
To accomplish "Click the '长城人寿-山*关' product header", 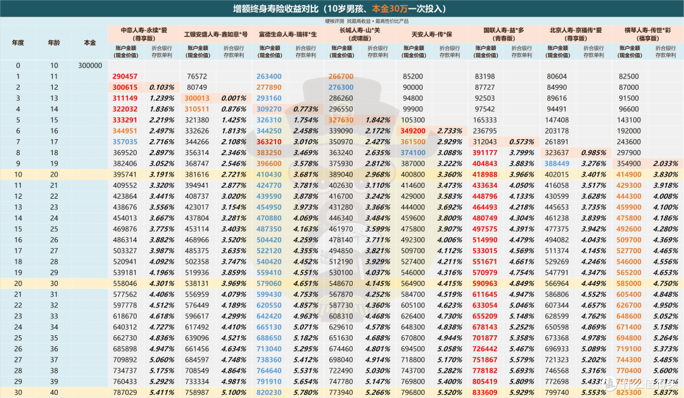I will point(360,34).
